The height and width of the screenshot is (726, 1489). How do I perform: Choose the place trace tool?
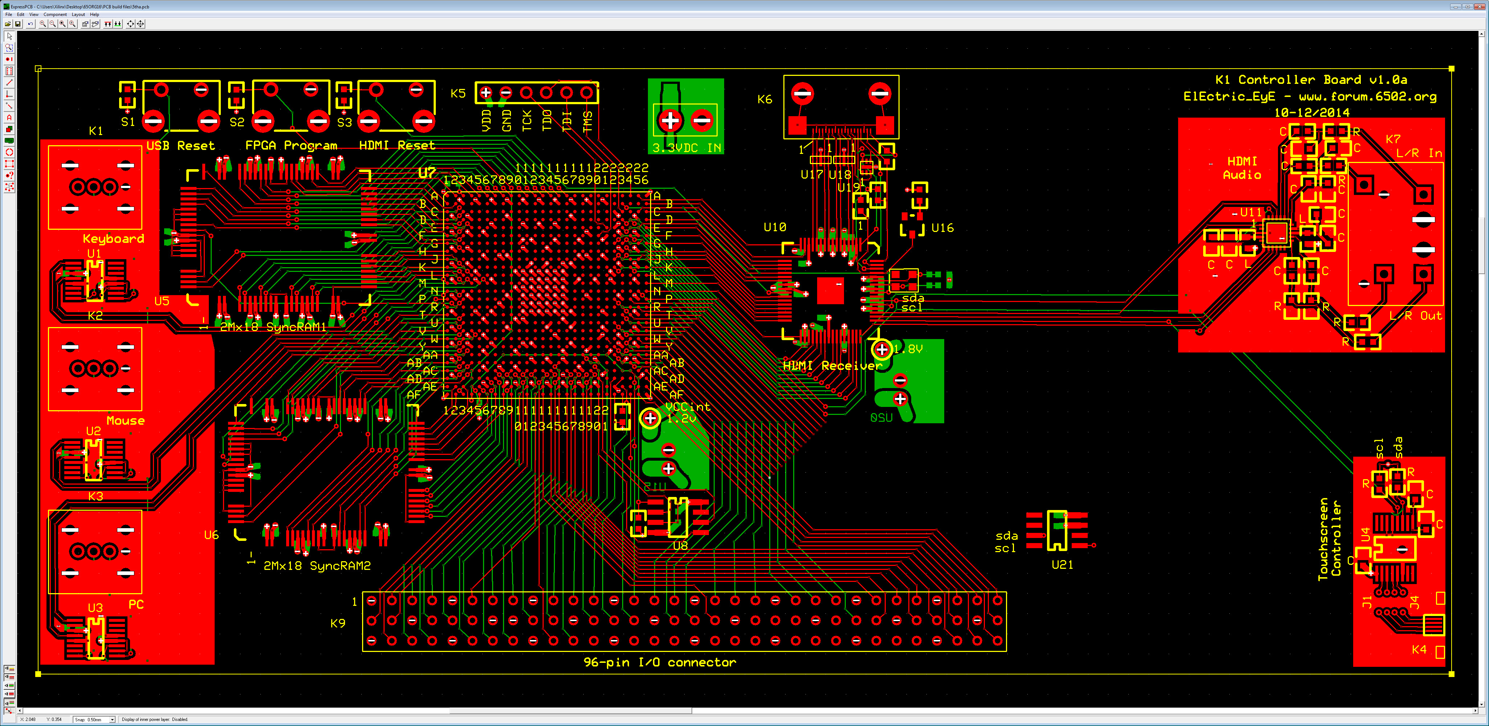coord(9,83)
